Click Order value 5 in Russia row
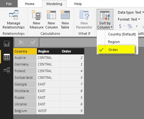This screenshot has width=144, height=119. pyautogui.click(x=72, y=97)
